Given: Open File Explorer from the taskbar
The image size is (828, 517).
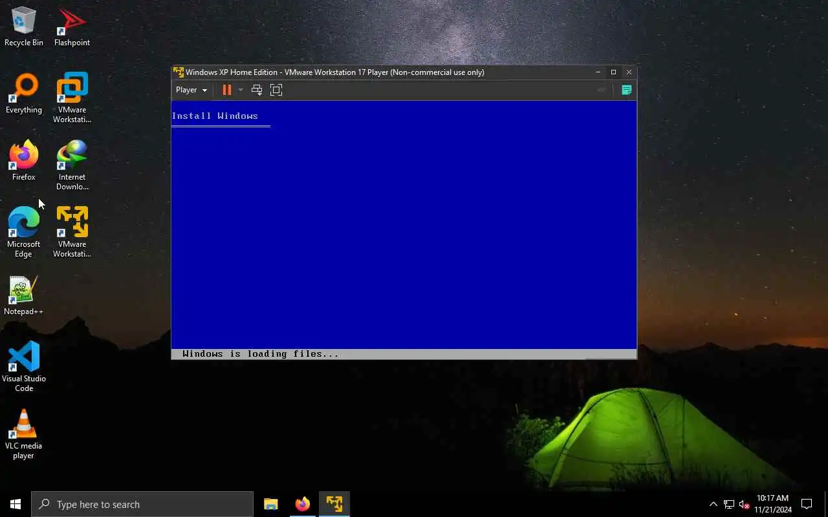Looking at the screenshot, I should click(271, 504).
